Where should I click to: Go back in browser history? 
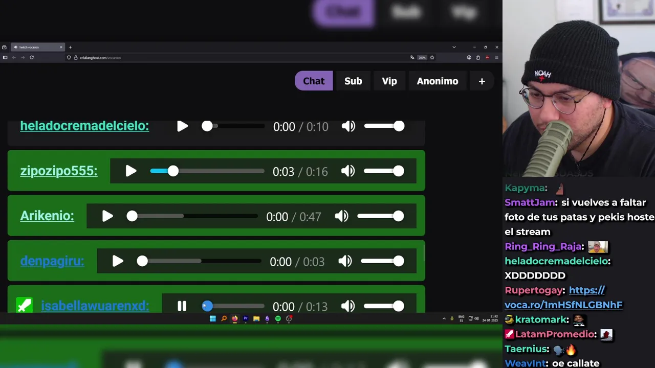click(x=14, y=58)
